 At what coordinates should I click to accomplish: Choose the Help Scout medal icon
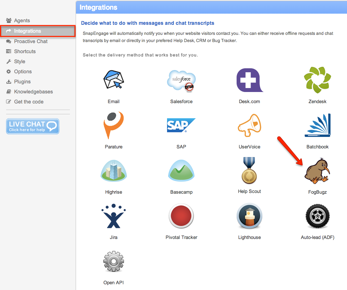(x=249, y=170)
